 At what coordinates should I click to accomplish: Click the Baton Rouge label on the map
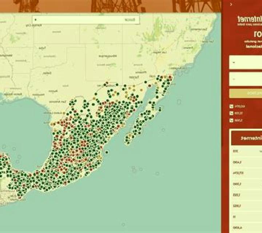coord(13,94)
